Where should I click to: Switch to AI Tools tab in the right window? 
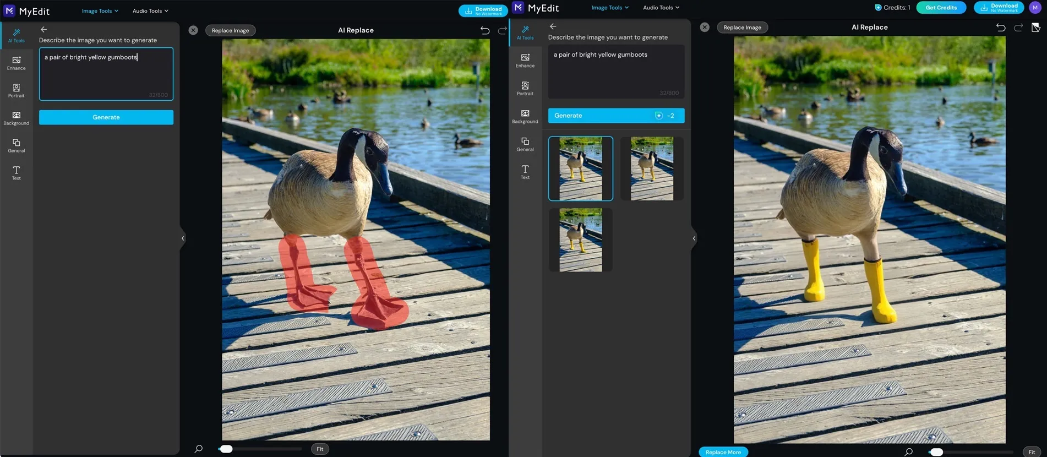525,32
